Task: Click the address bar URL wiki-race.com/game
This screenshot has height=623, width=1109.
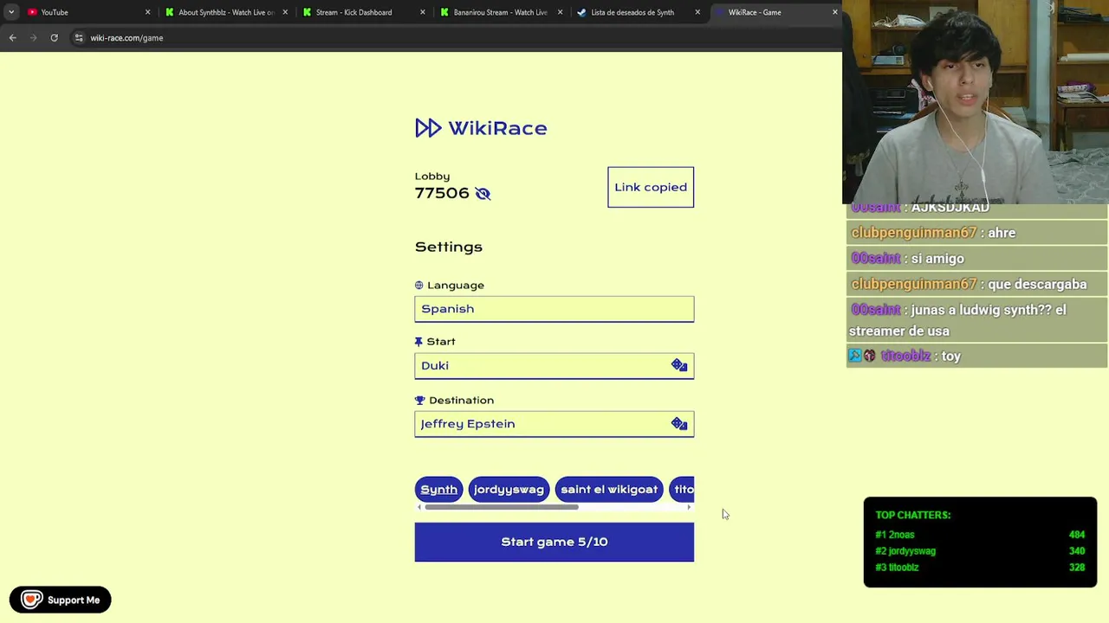Action: click(x=126, y=38)
